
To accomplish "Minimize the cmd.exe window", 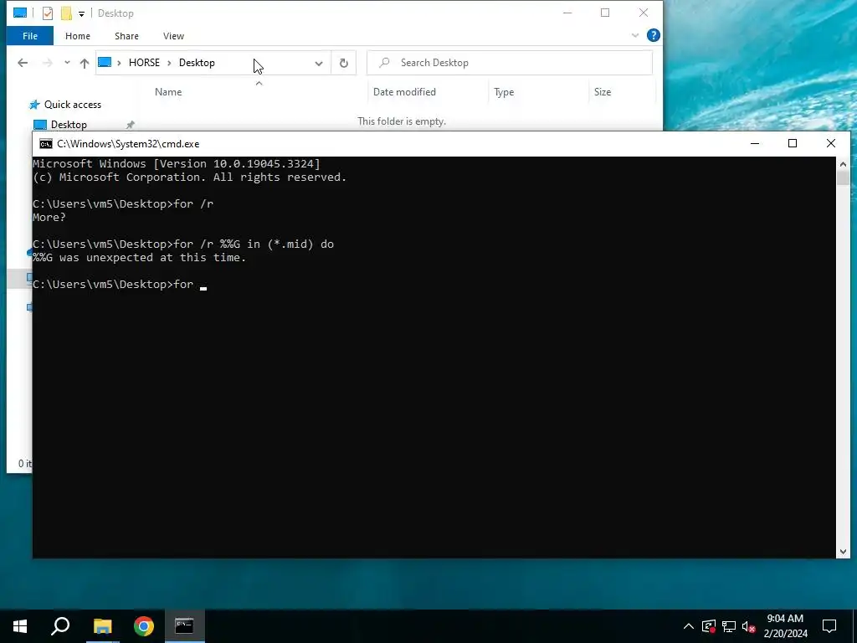I will click(755, 143).
